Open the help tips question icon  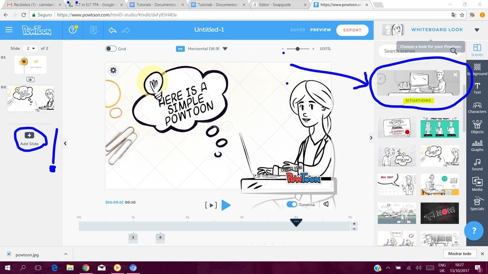click(x=73, y=29)
